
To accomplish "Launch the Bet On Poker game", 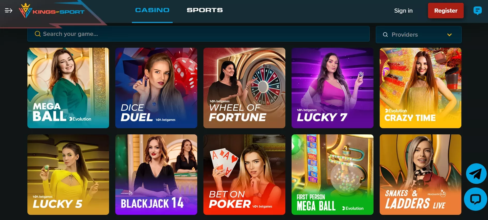I will coord(244,175).
